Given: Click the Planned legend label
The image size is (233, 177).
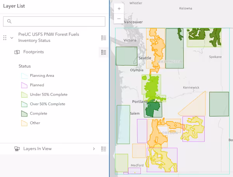Looking at the screenshot, I should pyautogui.click(x=37, y=85).
